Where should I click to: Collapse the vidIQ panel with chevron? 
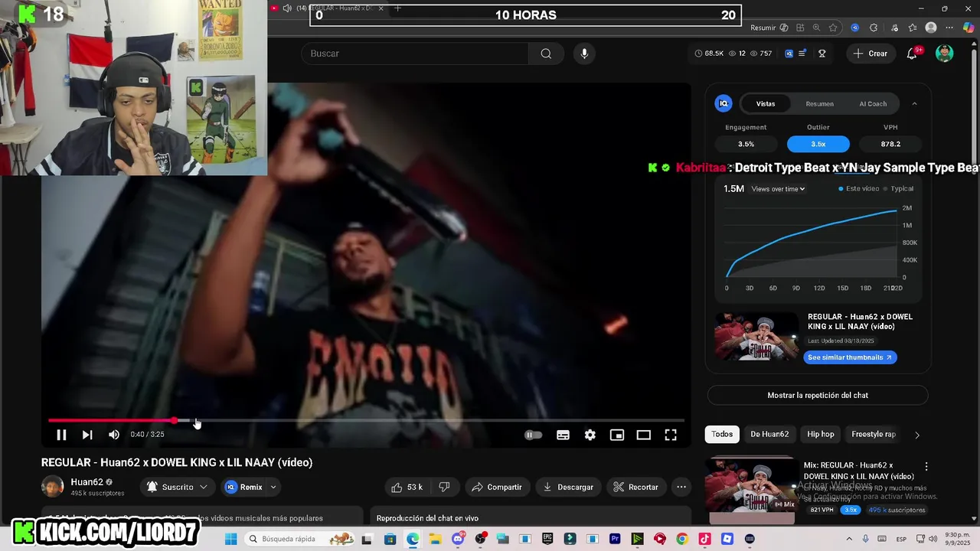click(x=914, y=103)
